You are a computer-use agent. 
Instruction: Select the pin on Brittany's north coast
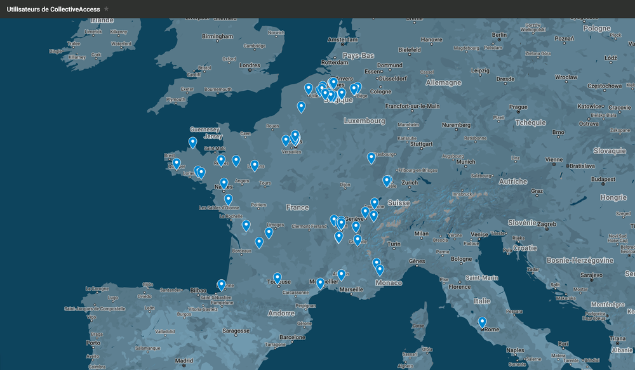tap(193, 142)
